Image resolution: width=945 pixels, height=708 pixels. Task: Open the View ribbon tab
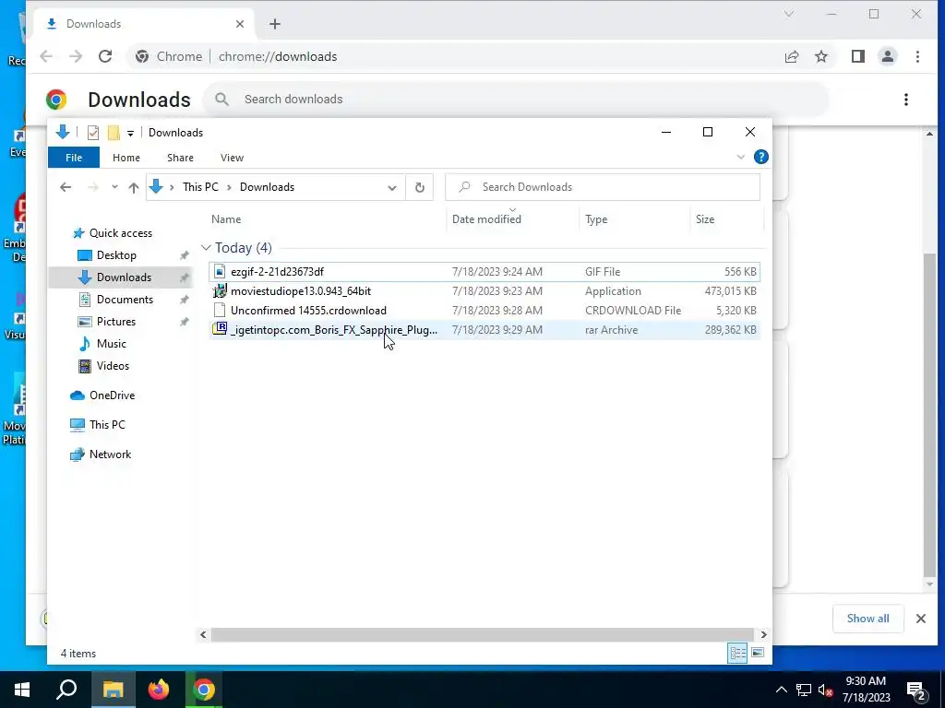(x=232, y=157)
